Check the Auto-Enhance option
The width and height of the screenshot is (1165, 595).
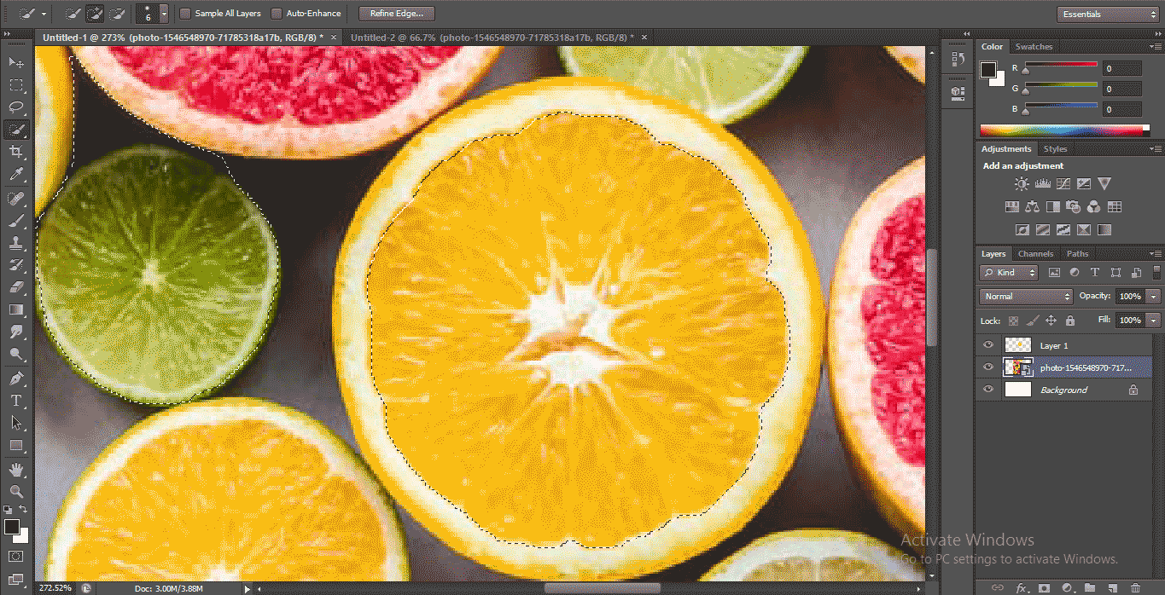277,14
